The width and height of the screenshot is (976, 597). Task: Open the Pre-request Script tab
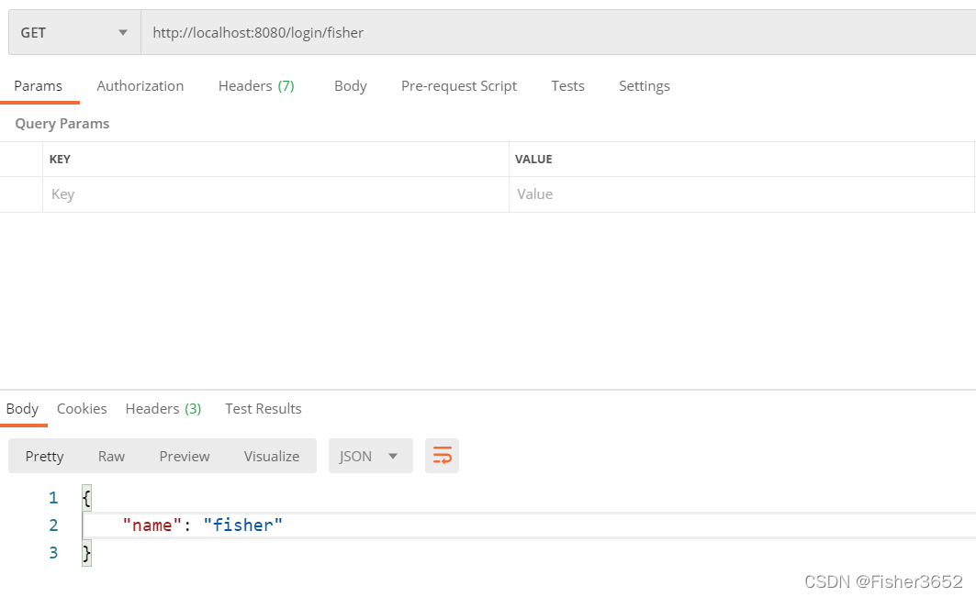[459, 86]
